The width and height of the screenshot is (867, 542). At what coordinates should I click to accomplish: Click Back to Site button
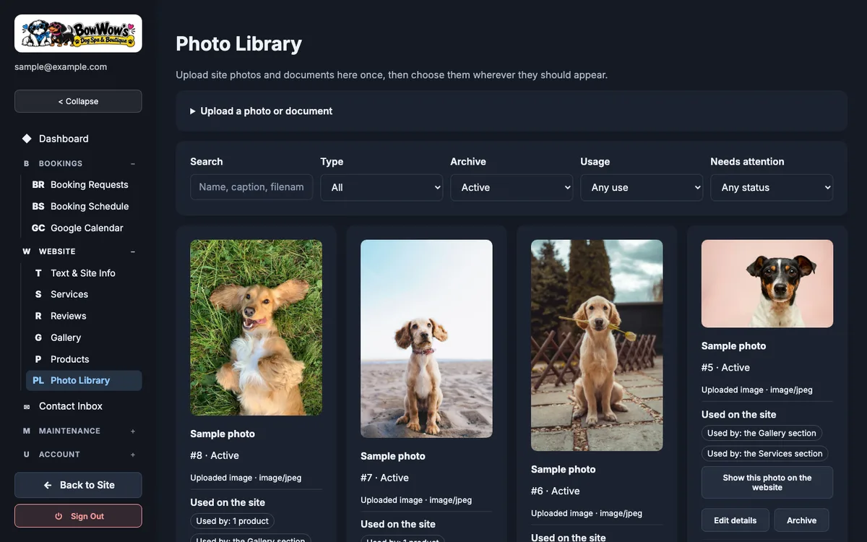[78, 486]
